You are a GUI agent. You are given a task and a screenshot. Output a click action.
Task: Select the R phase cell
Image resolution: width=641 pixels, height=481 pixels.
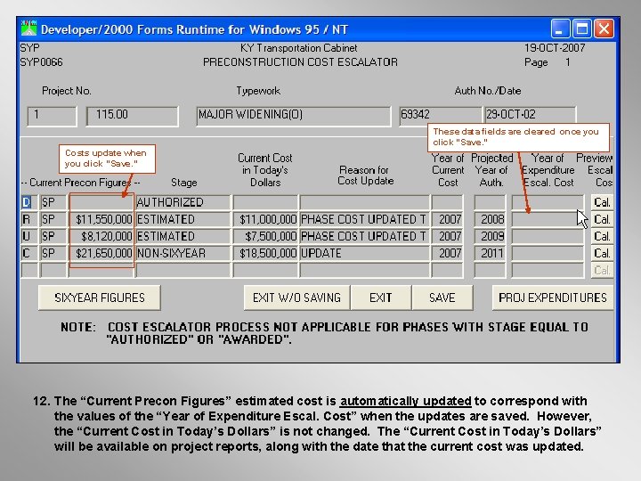pyautogui.click(x=29, y=220)
